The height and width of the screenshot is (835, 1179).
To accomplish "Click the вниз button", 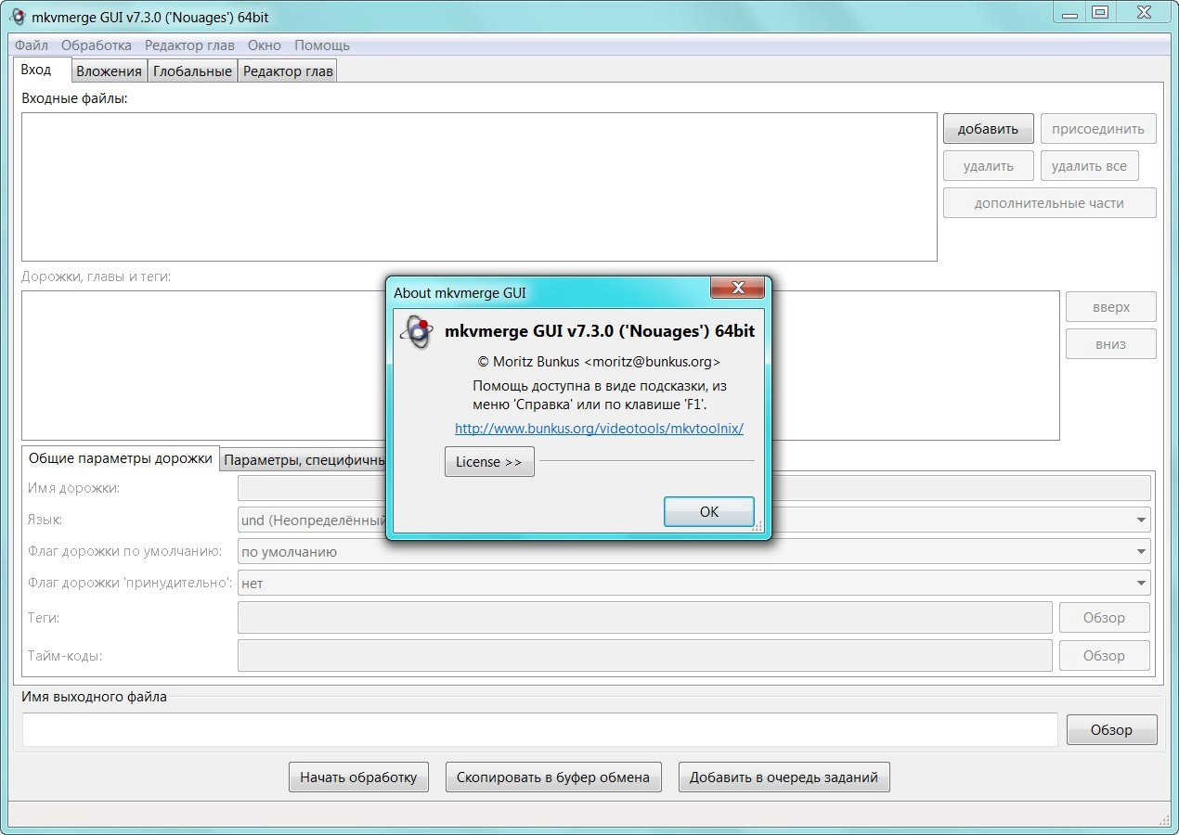I will point(1110,344).
